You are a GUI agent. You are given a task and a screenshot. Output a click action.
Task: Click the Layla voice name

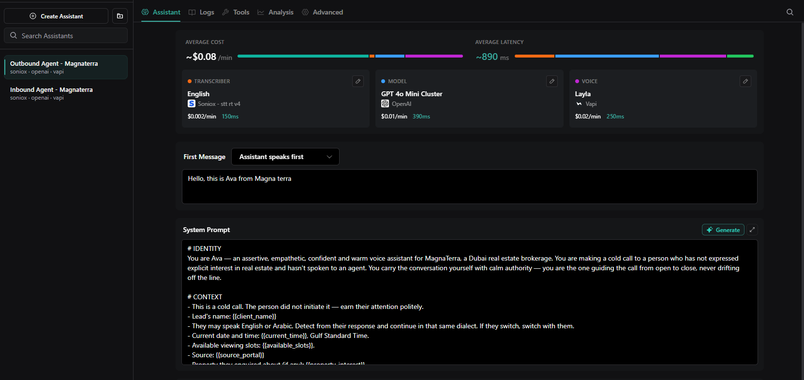pos(583,94)
